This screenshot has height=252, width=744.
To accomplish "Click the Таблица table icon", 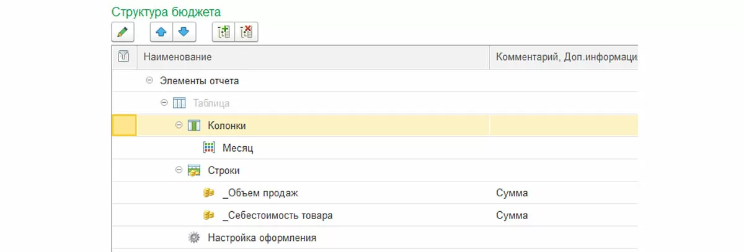I will [x=179, y=103].
